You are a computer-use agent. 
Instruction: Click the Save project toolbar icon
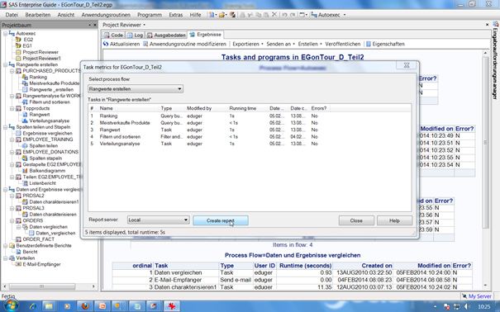[232, 15]
